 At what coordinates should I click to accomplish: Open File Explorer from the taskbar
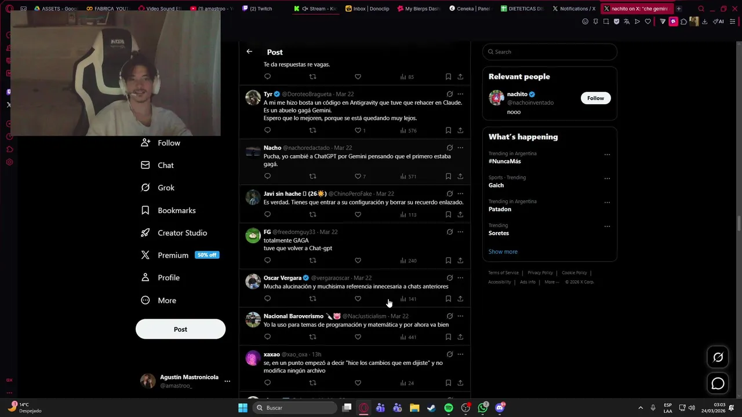(414, 408)
